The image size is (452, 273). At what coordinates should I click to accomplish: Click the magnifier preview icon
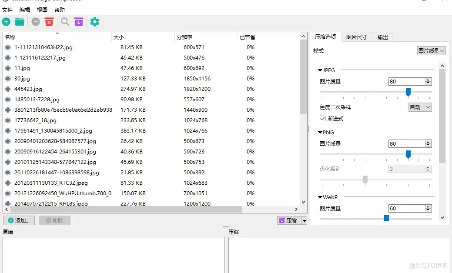pyautogui.click(x=65, y=21)
